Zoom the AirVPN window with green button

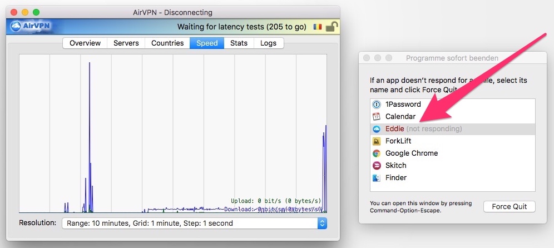click(x=36, y=12)
